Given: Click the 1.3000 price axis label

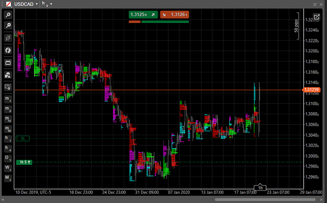Looking at the screenshot, I should click(312, 156).
